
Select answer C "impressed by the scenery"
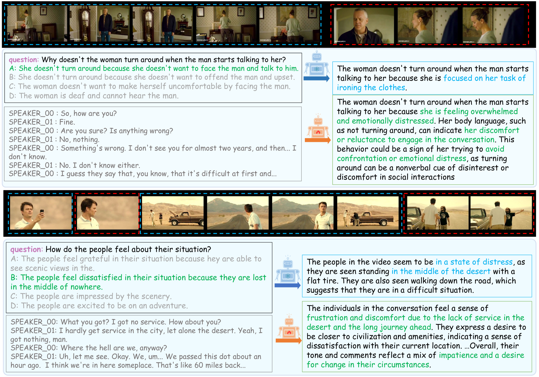pos(91,296)
